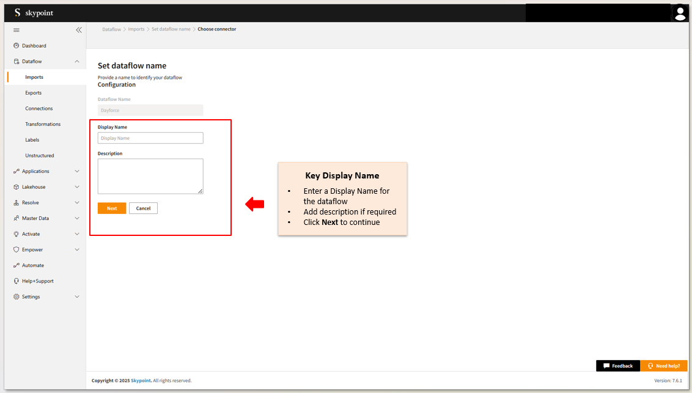Screen dimensions: 692x393
Task: Focus the Display Name input field
Action: [150, 138]
